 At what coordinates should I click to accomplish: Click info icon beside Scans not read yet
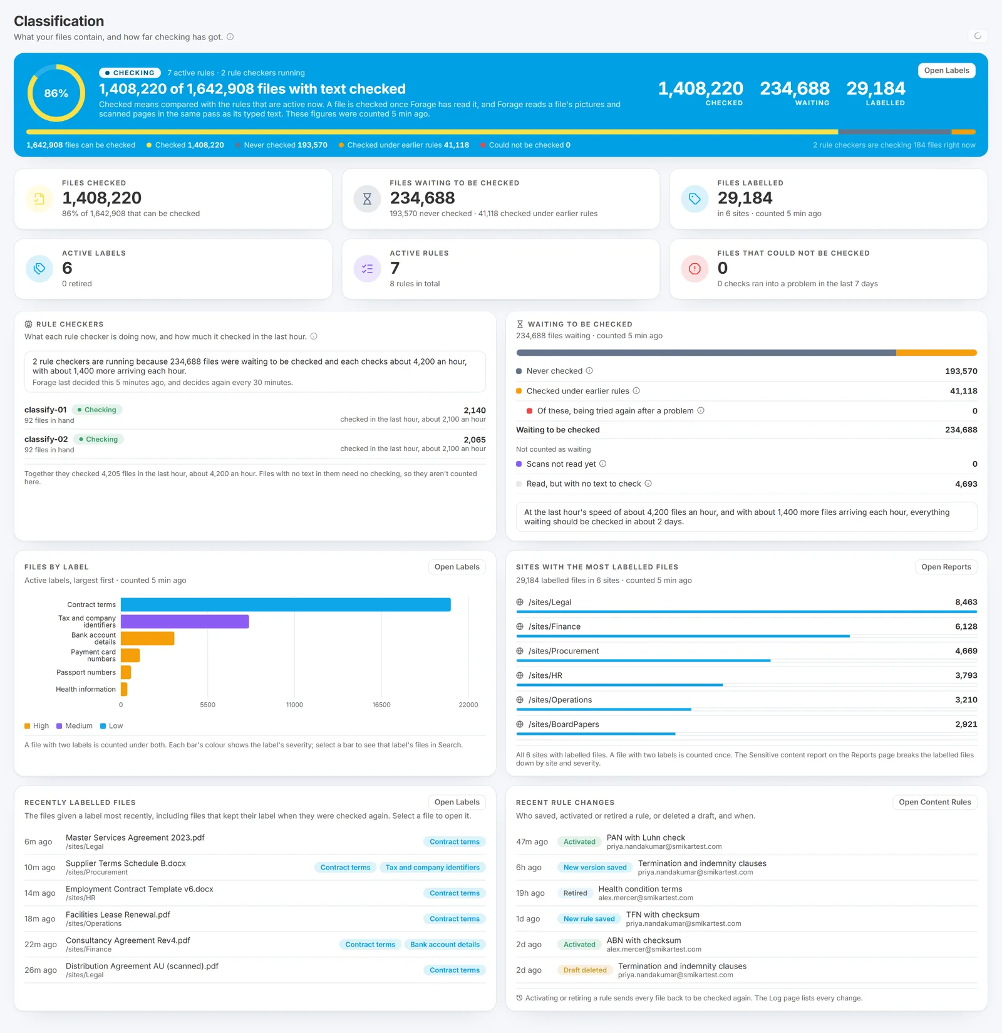(603, 464)
